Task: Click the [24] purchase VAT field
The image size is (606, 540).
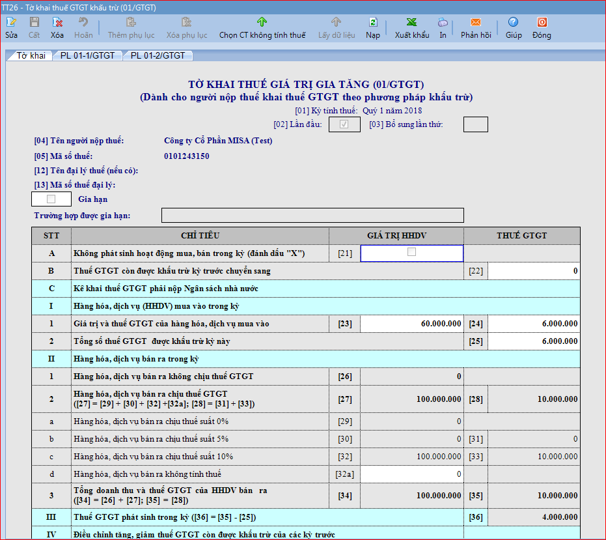Action: tap(534, 324)
